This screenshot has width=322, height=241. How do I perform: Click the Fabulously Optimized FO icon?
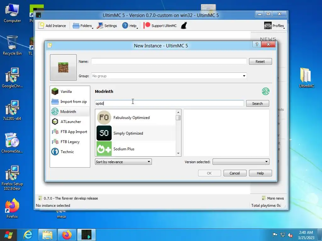(x=104, y=117)
